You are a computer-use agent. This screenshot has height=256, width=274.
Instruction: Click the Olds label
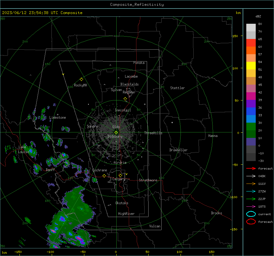point(116,127)
